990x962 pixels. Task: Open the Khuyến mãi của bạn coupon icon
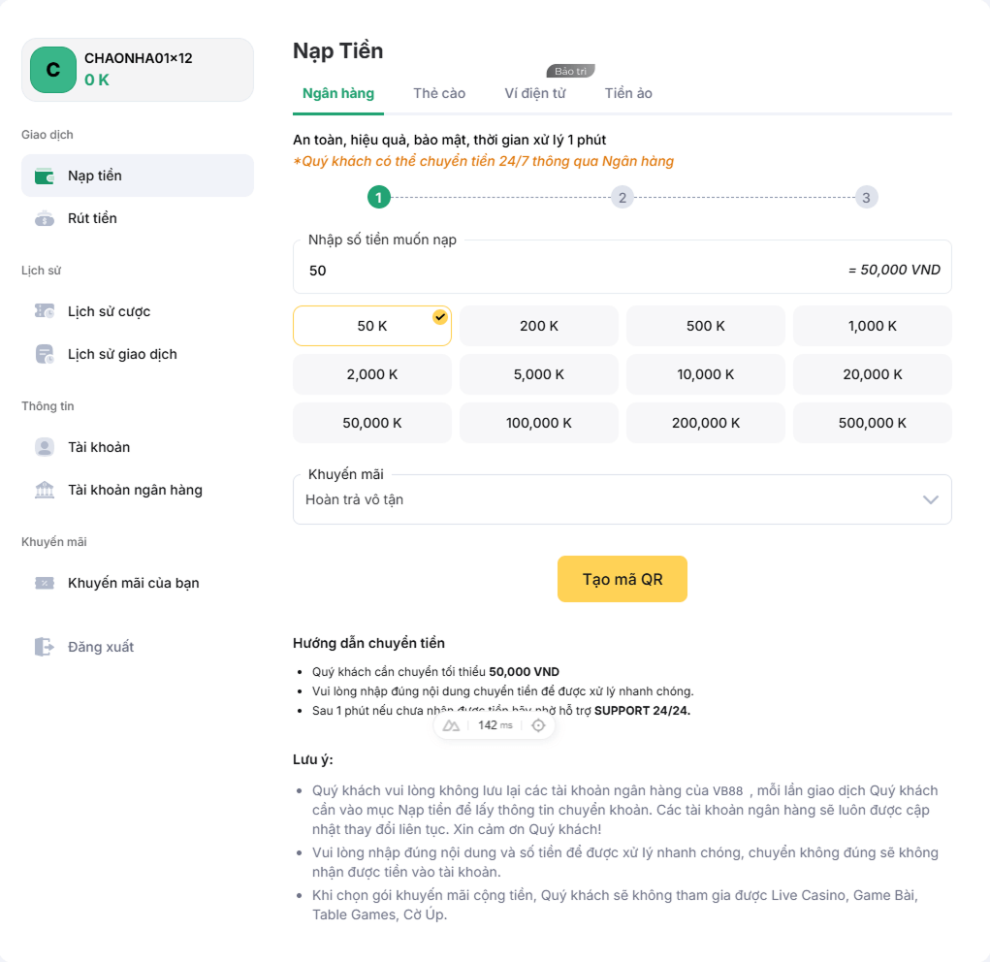point(45,583)
